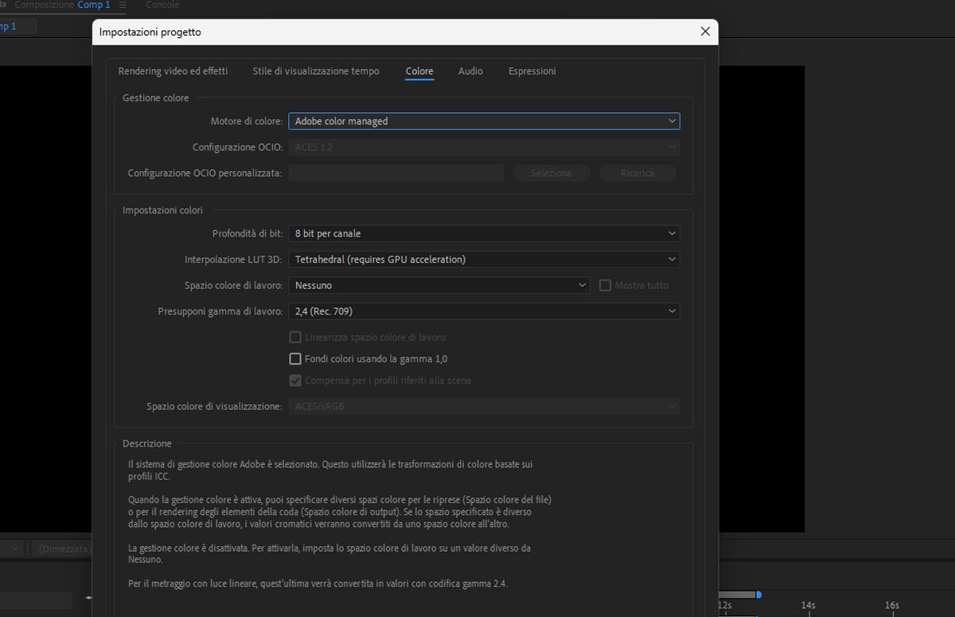Toggle the Mostra tutto checkbox
The image size is (955, 617).
click(605, 285)
